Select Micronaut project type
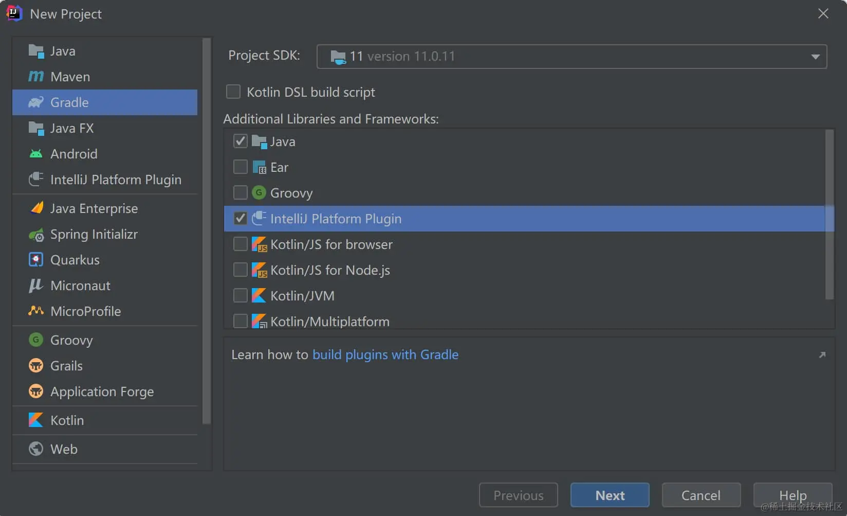Viewport: 847px width, 516px height. (x=105, y=286)
